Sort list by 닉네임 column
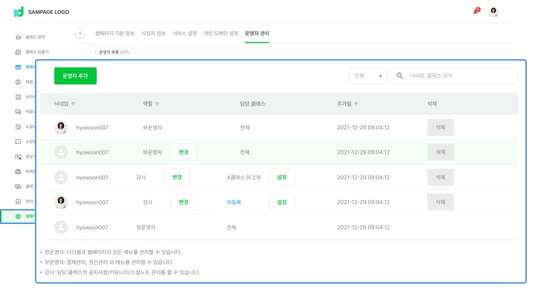 pyautogui.click(x=65, y=104)
